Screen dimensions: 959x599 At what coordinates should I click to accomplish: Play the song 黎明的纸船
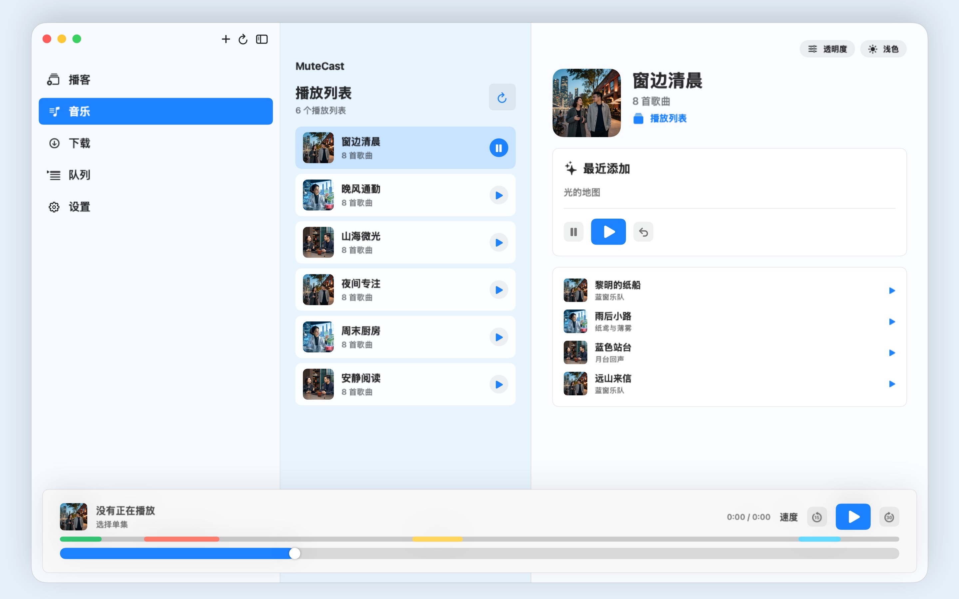coord(892,291)
